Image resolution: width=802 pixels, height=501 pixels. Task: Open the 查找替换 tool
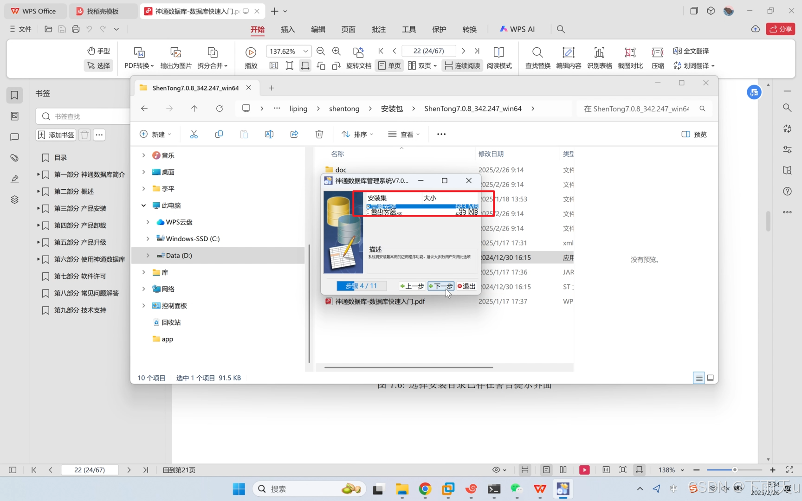[x=537, y=58]
